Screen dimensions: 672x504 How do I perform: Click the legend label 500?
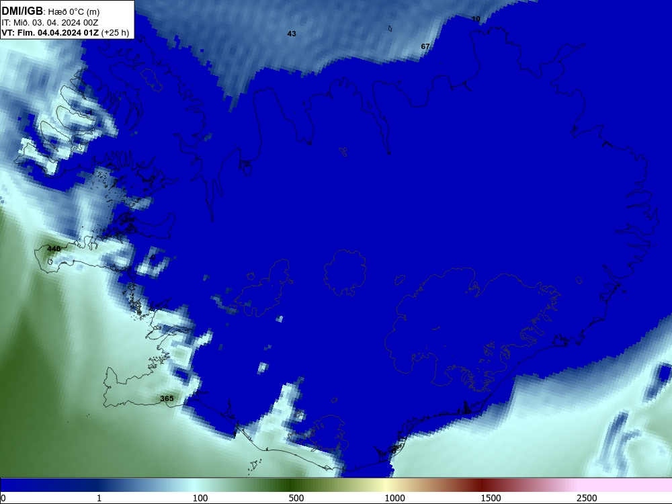tap(296, 498)
